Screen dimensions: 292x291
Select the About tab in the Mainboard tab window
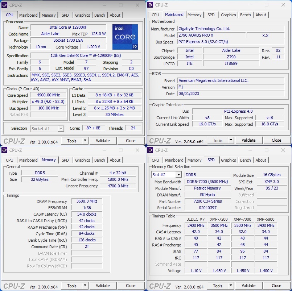click(x=261, y=15)
